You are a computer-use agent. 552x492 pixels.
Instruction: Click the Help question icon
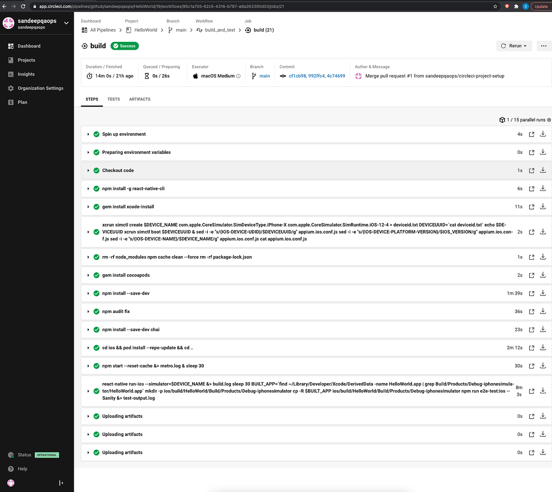point(11,469)
